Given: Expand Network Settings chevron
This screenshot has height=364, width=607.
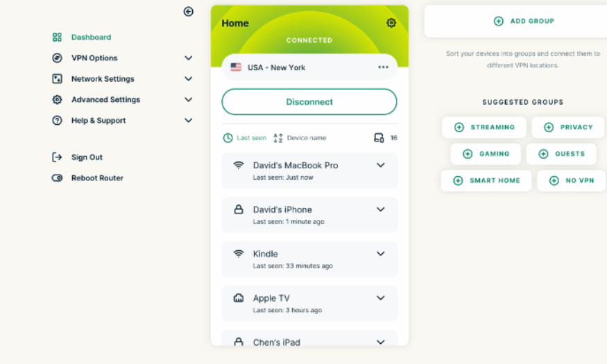Looking at the screenshot, I should (x=189, y=79).
